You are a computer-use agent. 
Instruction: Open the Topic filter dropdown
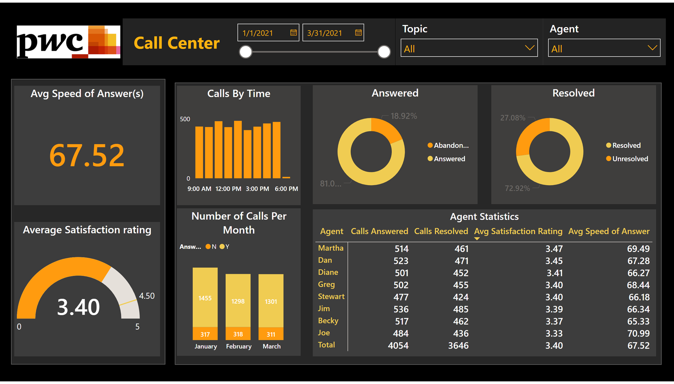[529, 48]
